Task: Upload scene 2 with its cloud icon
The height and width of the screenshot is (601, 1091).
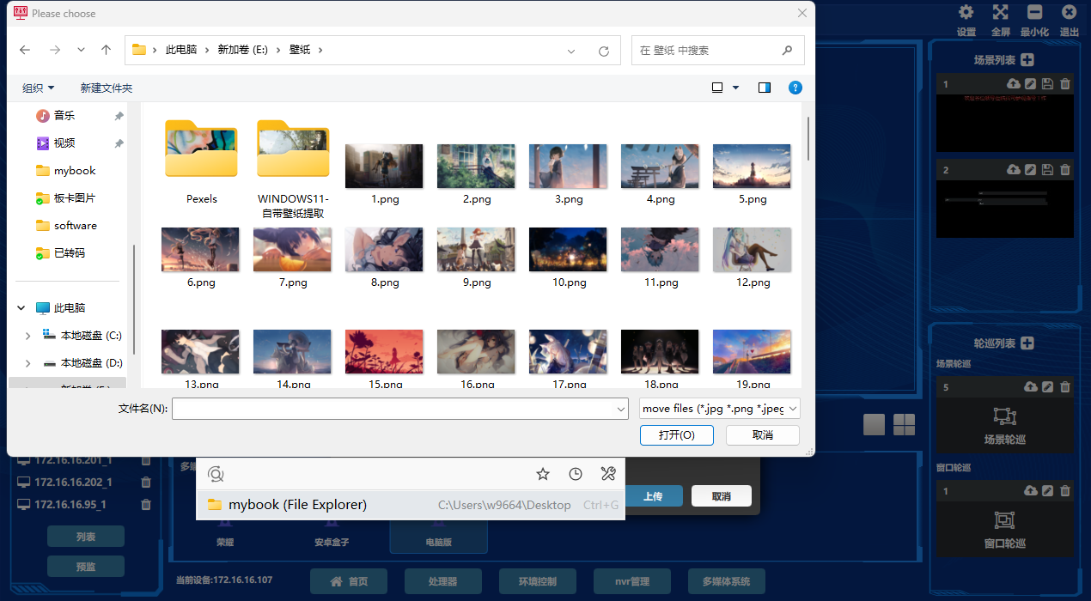Action: (1014, 170)
